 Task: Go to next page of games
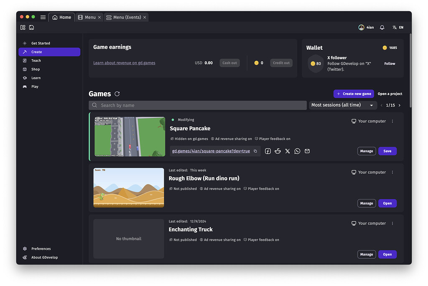pos(399,105)
